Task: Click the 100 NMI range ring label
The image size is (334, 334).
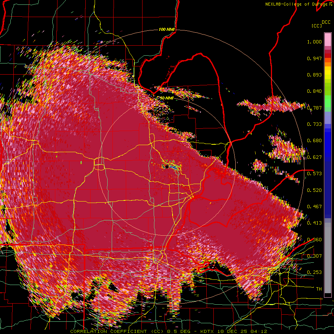Action: [167, 29]
